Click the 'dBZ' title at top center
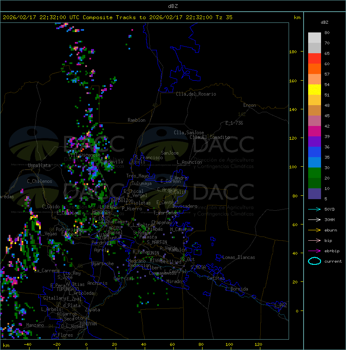 pos(173,6)
